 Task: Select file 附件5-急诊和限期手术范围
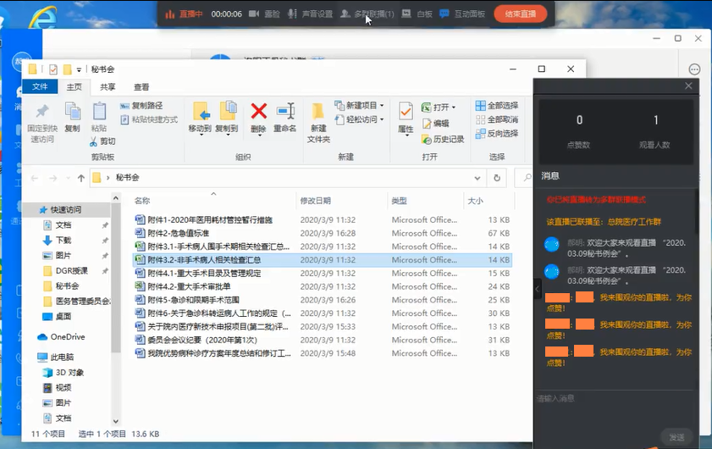(x=323, y=300)
